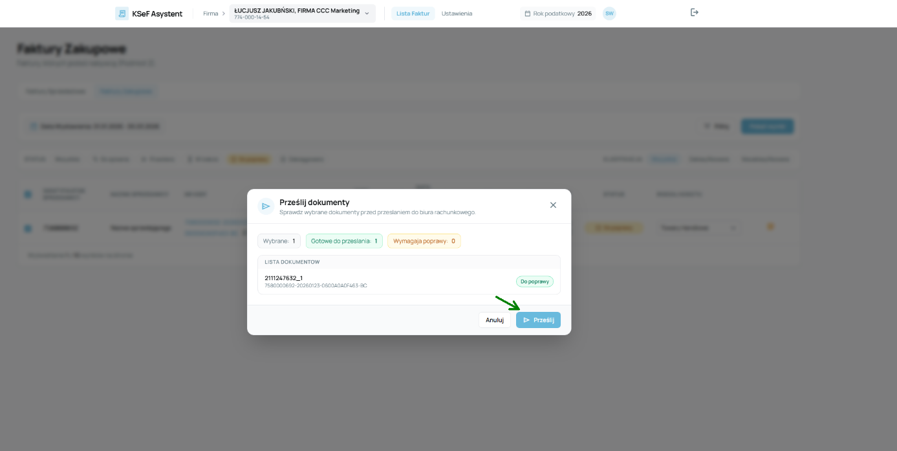This screenshot has width=897, height=451.
Task: Open the Ustawienia tab
Action: (x=457, y=14)
